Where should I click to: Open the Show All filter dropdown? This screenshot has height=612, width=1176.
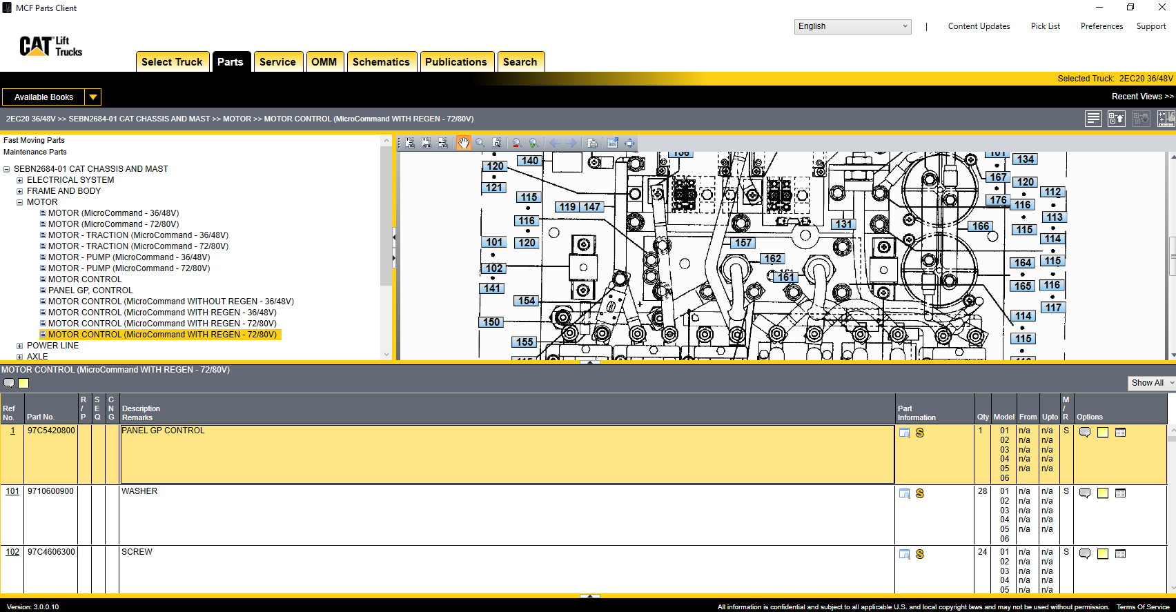pos(1151,383)
